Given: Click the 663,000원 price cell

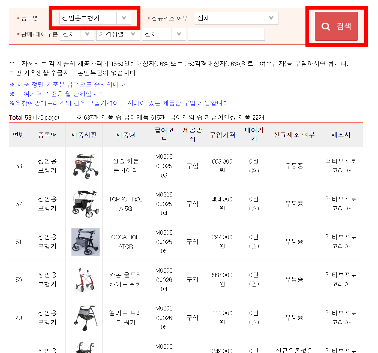Looking at the screenshot, I should [x=222, y=166].
